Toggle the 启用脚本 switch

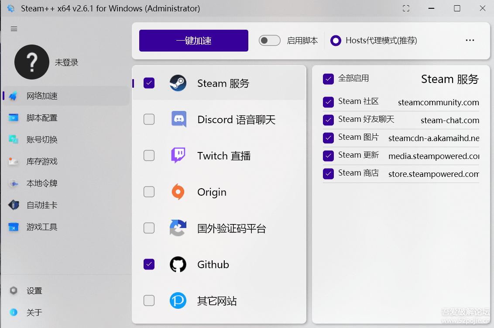click(269, 41)
